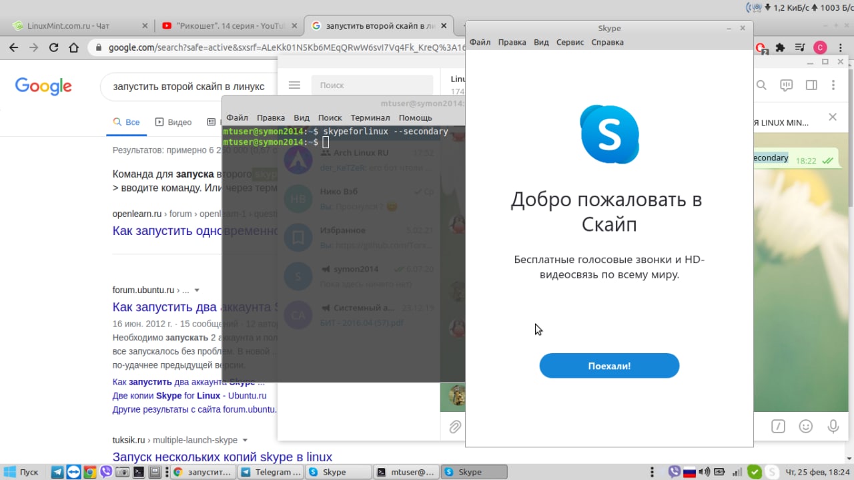The image size is (854, 480).
Task: Open the Пуск start menu
Action: (x=22, y=472)
